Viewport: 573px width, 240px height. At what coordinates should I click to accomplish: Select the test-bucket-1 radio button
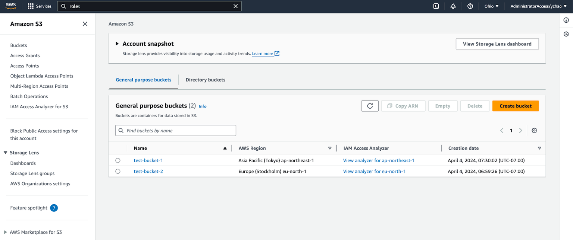pyautogui.click(x=118, y=160)
